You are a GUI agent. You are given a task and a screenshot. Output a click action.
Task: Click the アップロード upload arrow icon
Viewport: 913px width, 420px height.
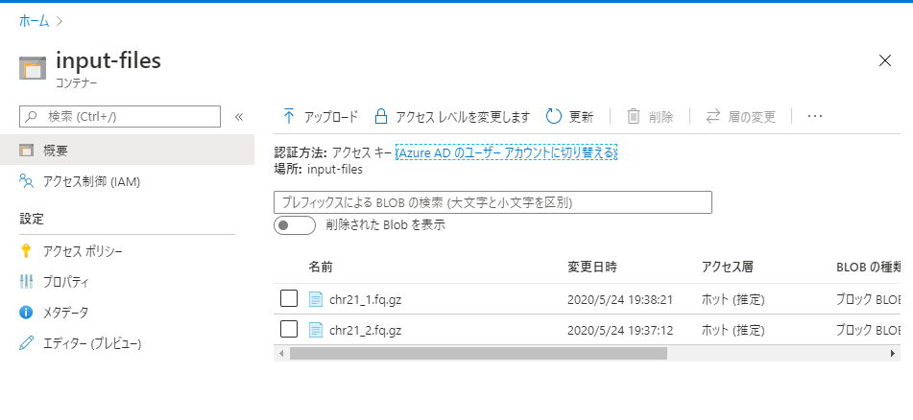[x=288, y=116]
